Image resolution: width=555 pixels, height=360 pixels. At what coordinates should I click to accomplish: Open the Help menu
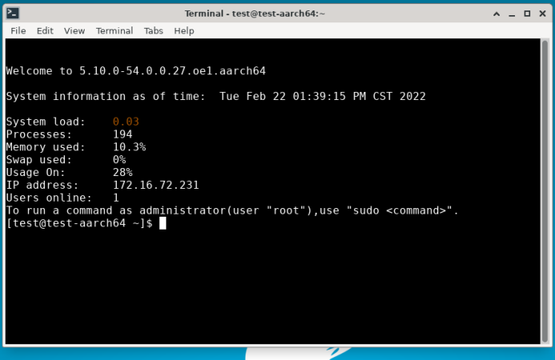click(184, 30)
